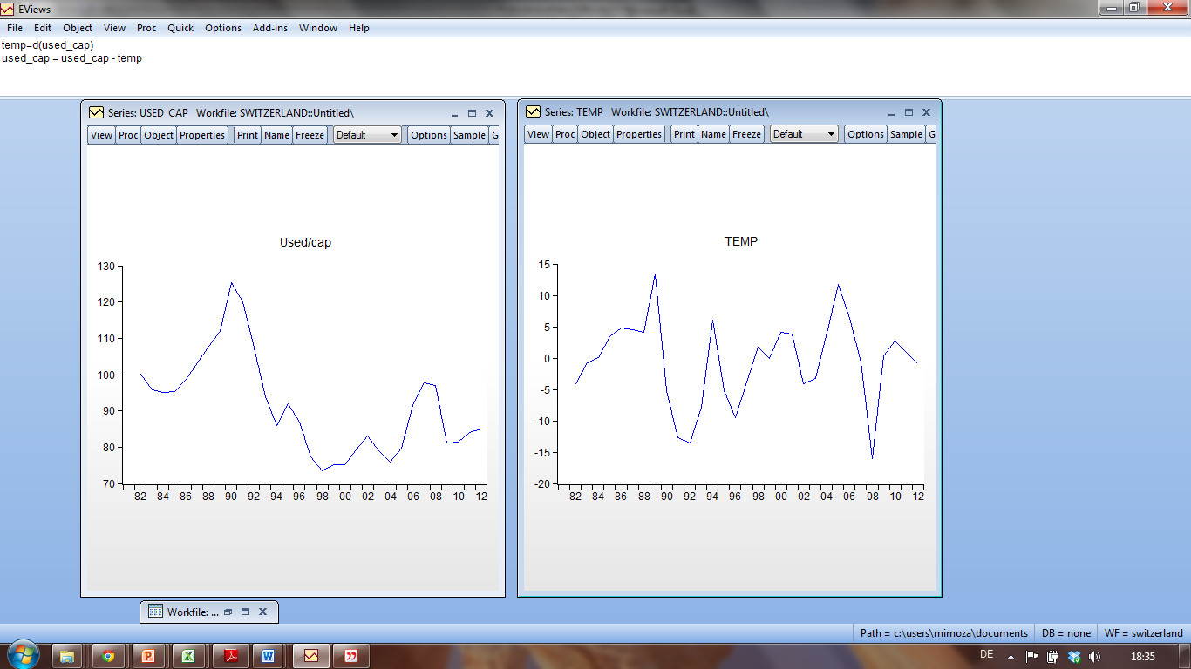The width and height of the screenshot is (1191, 669).
Task: Click Name in the TEMP window toolbar
Action: [x=713, y=134]
